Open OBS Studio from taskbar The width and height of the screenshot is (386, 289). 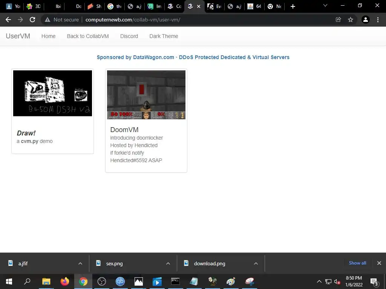click(x=102, y=281)
